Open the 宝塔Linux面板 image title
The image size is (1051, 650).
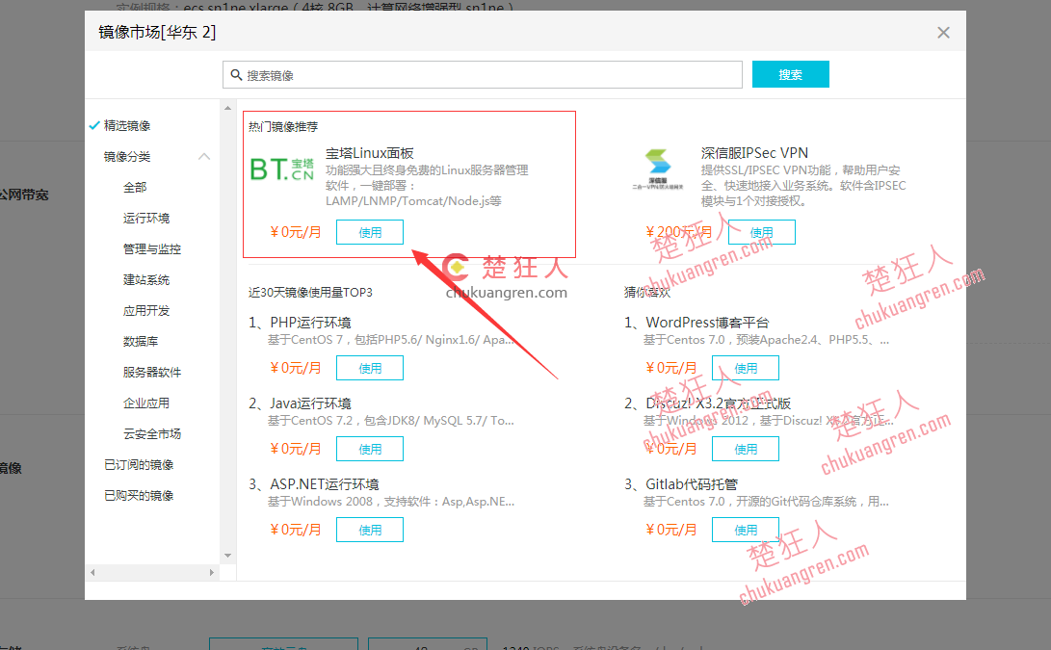(369, 153)
